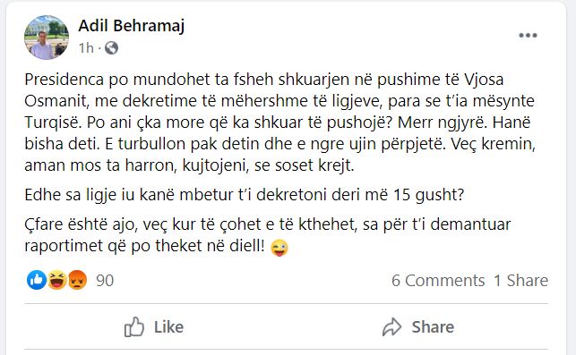The image size is (576, 355).
Task: Click the blue thumbs-up reaction icon
Action: (x=37, y=280)
